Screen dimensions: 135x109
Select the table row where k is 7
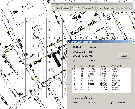(x=101, y=85)
